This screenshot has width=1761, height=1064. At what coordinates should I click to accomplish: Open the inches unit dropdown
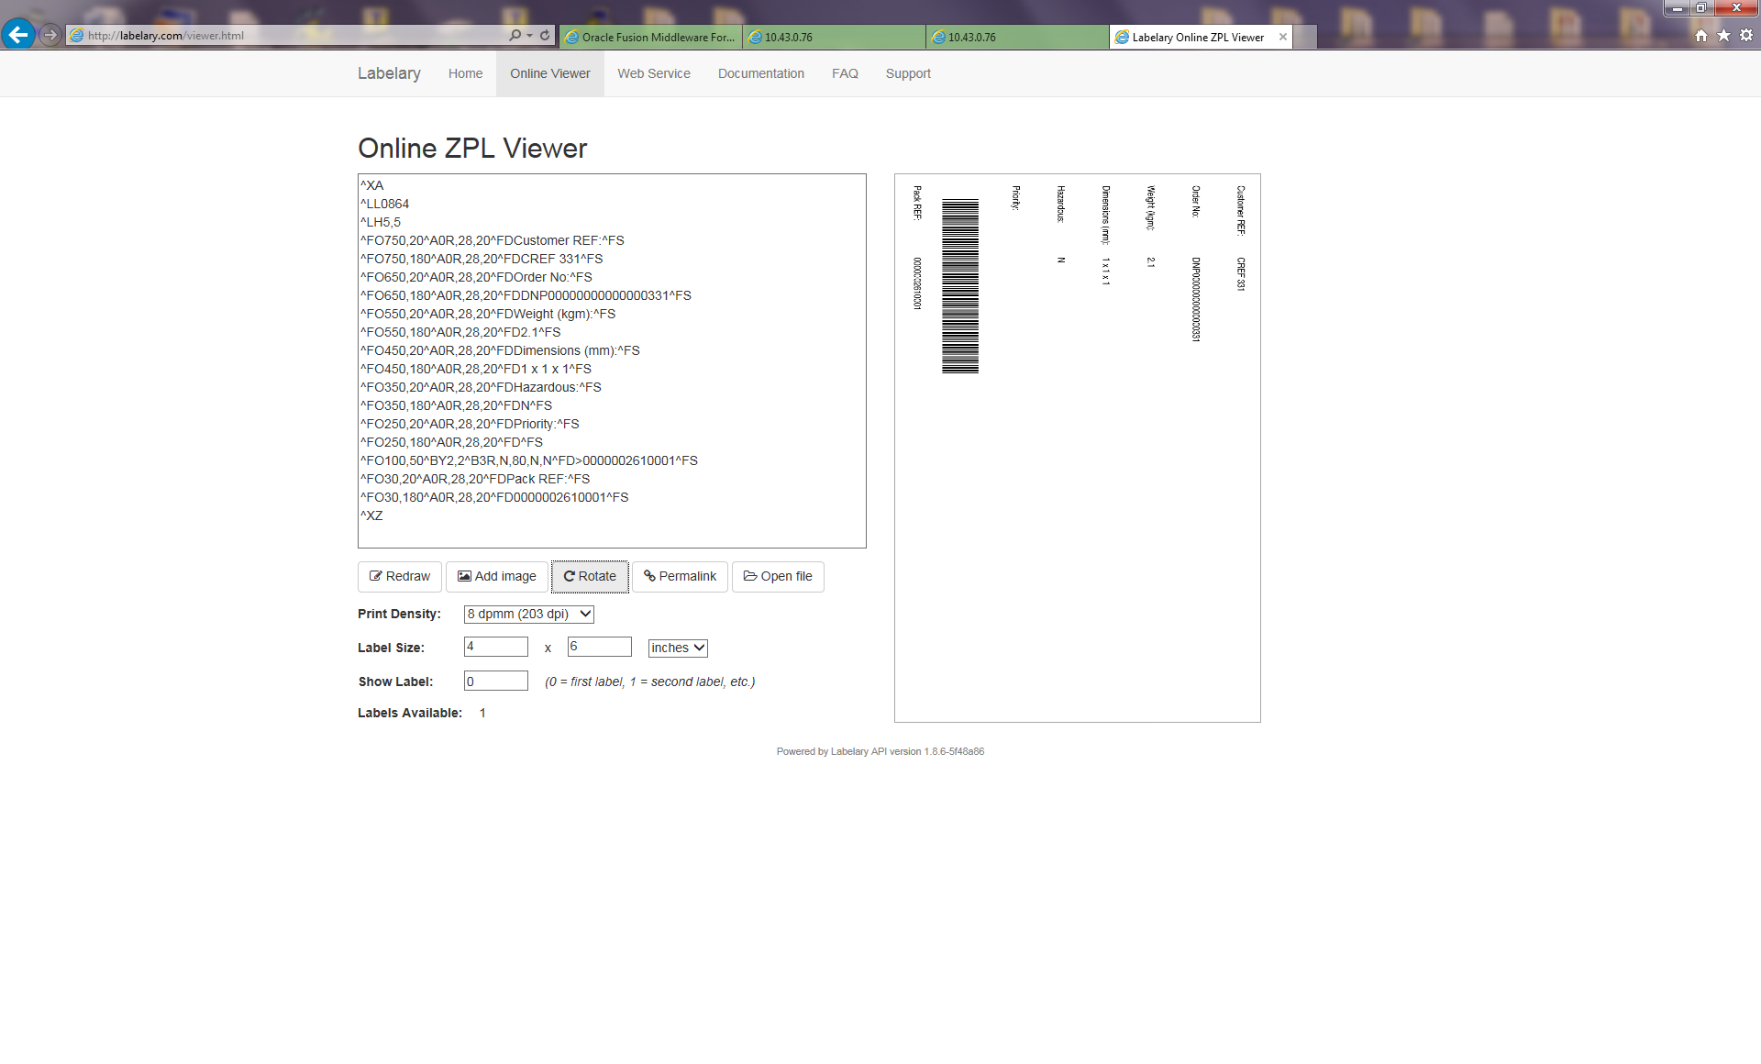point(678,648)
